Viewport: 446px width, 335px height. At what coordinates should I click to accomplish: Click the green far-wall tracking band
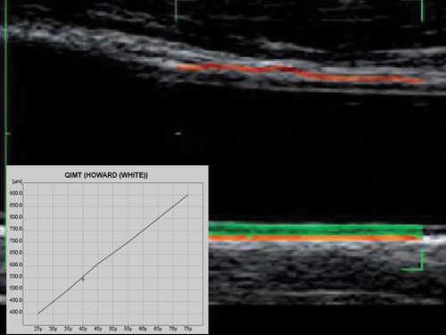315,229
